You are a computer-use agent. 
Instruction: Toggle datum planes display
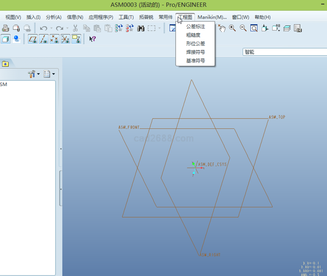(33, 39)
